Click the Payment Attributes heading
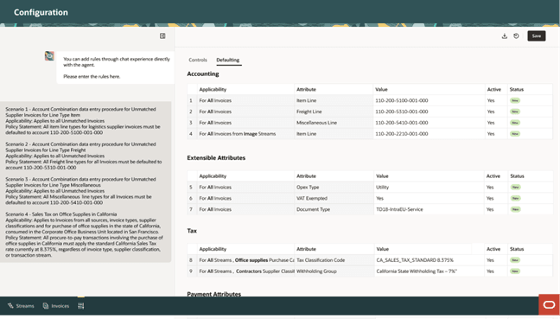The width and height of the screenshot is (560, 319). tap(214, 294)
